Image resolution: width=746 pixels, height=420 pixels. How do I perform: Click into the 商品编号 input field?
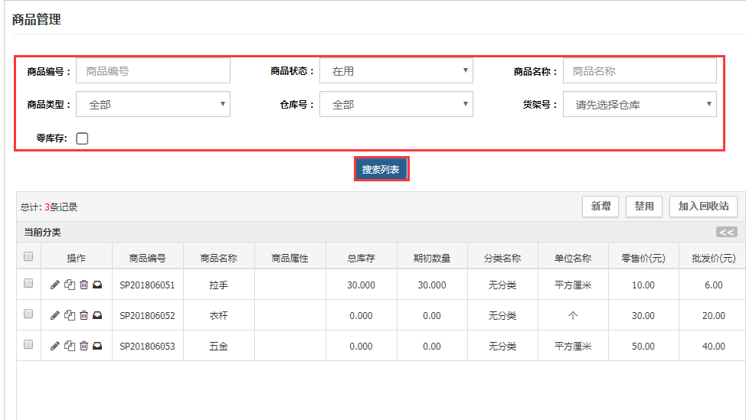(153, 71)
